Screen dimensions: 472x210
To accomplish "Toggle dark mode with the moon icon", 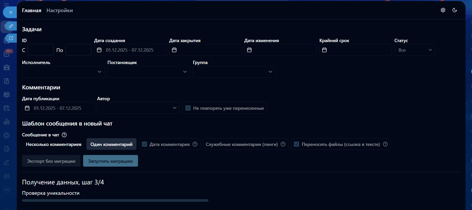I will point(454,10).
